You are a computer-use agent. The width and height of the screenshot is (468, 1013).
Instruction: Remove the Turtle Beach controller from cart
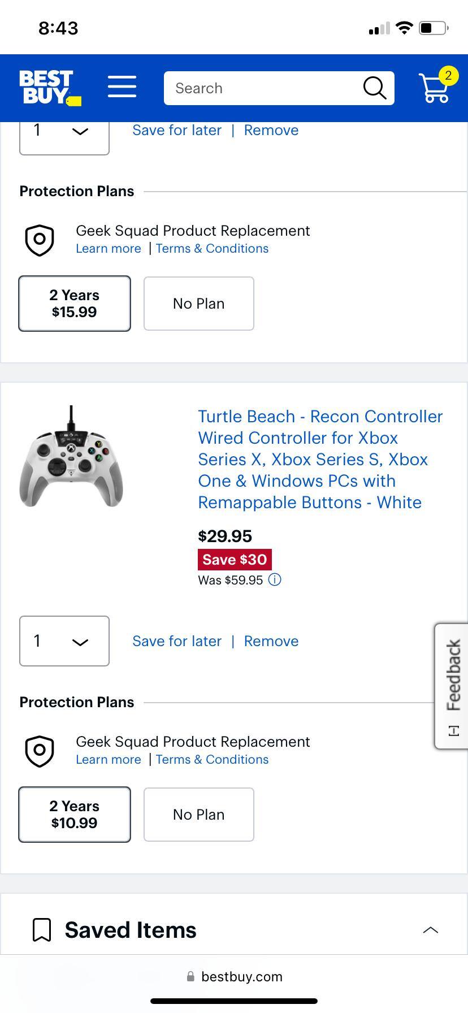click(x=271, y=640)
